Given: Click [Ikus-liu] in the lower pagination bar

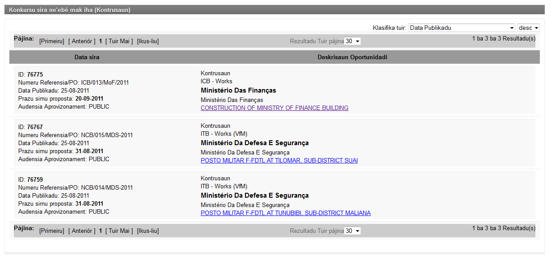Looking at the screenshot, I should [x=148, y=231].
